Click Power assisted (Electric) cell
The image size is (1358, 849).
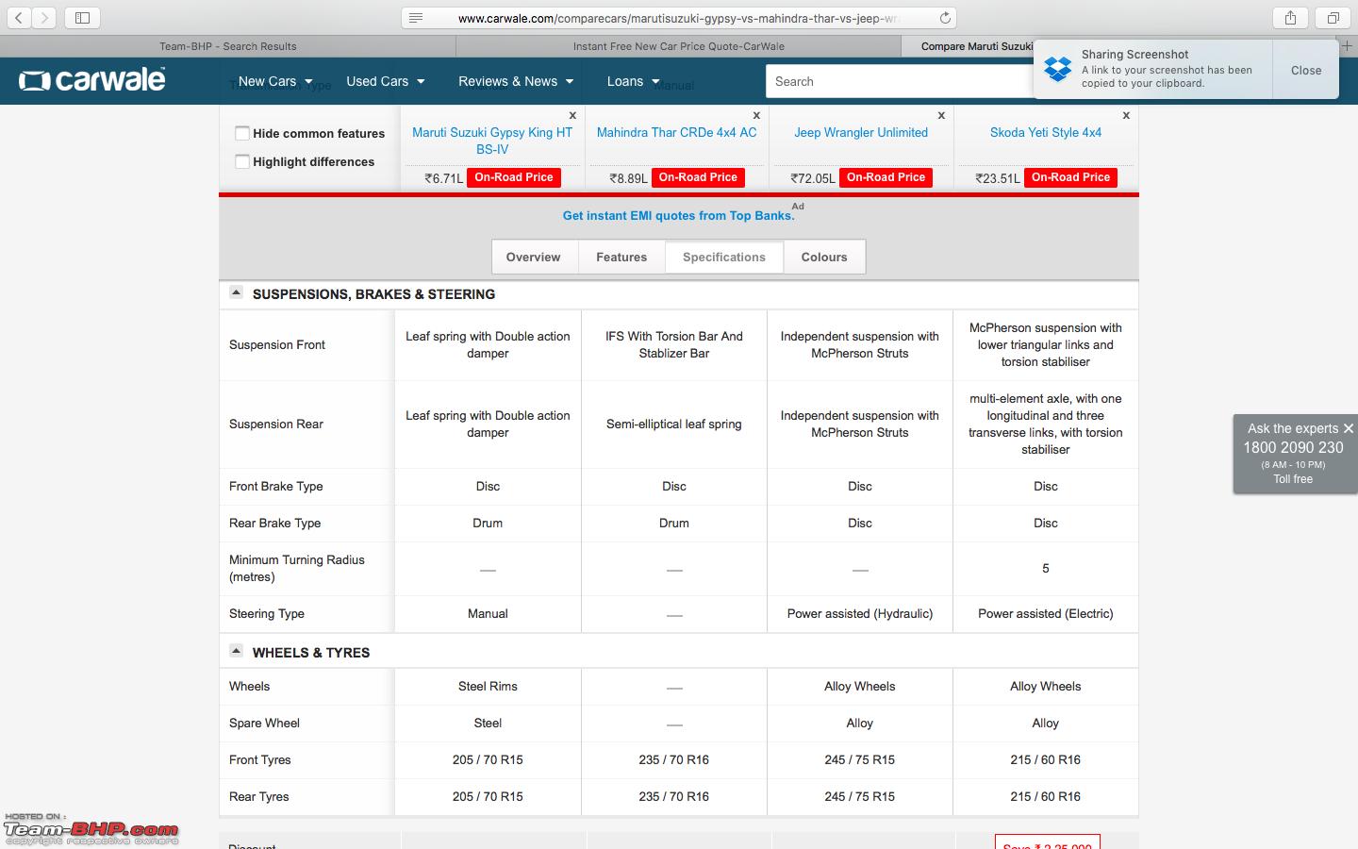coord(1046,613)
